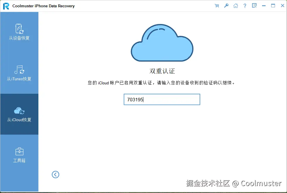Viewport: 287px width, 193px height.
Task: Maximize the Coolmuster window
Action: click(273, 6)
